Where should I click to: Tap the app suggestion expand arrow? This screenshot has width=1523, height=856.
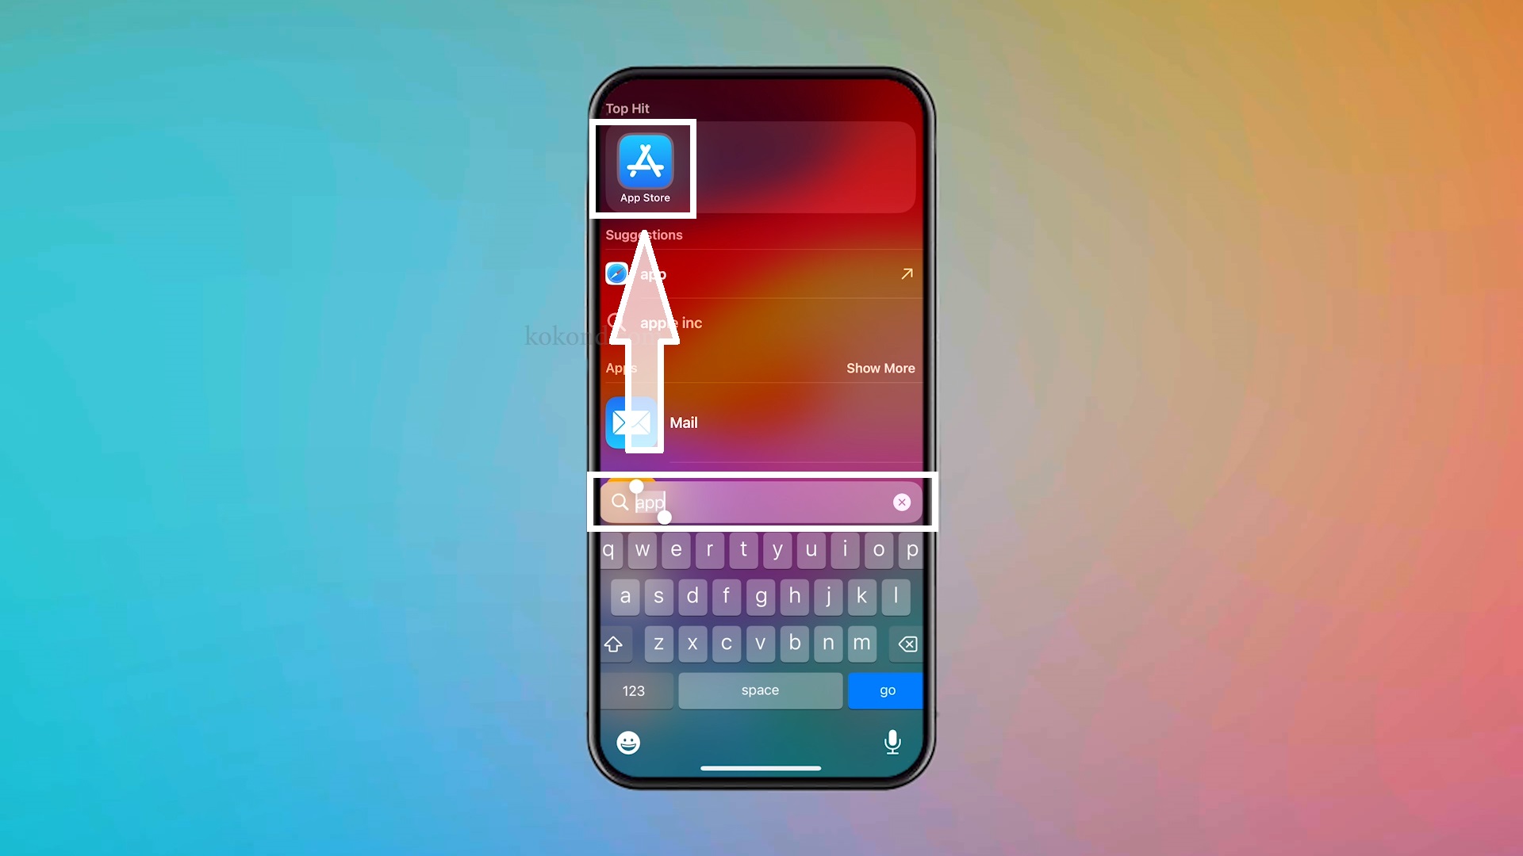click(x=906, y=273)
